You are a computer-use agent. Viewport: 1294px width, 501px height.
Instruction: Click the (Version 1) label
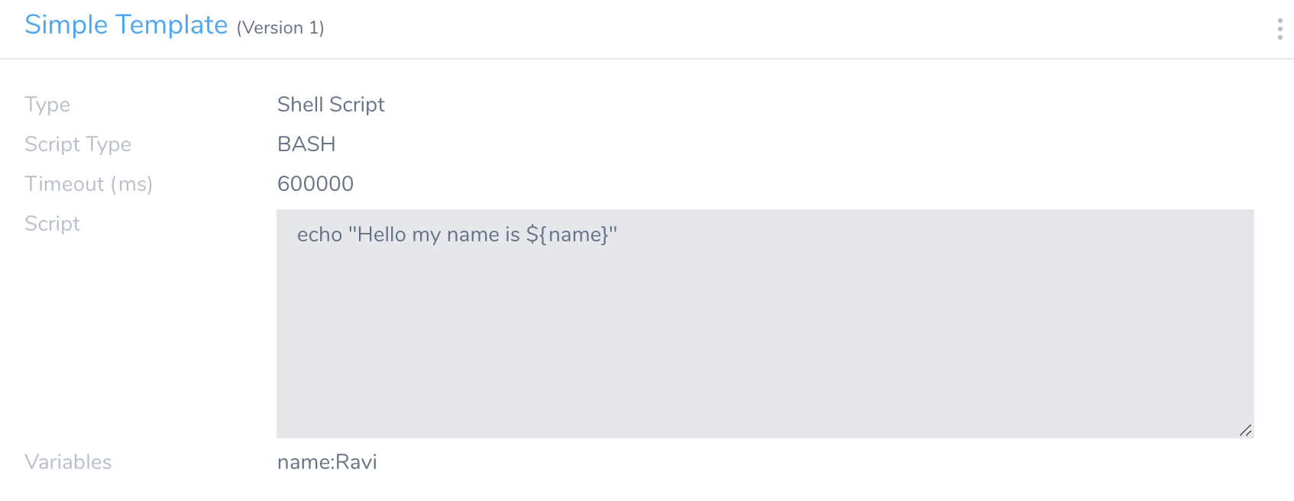[x=280, y=28]
